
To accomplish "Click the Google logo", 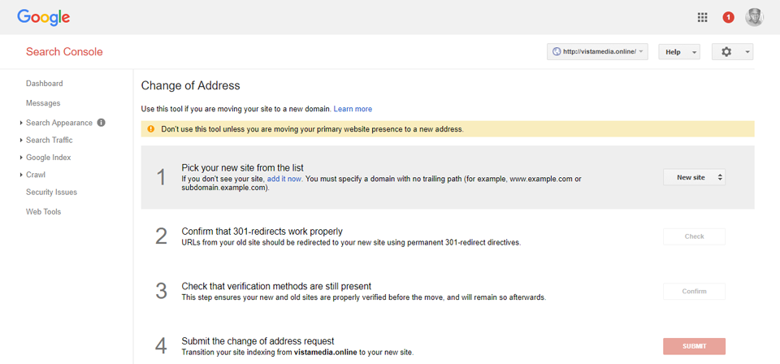I will coord(43,17).
